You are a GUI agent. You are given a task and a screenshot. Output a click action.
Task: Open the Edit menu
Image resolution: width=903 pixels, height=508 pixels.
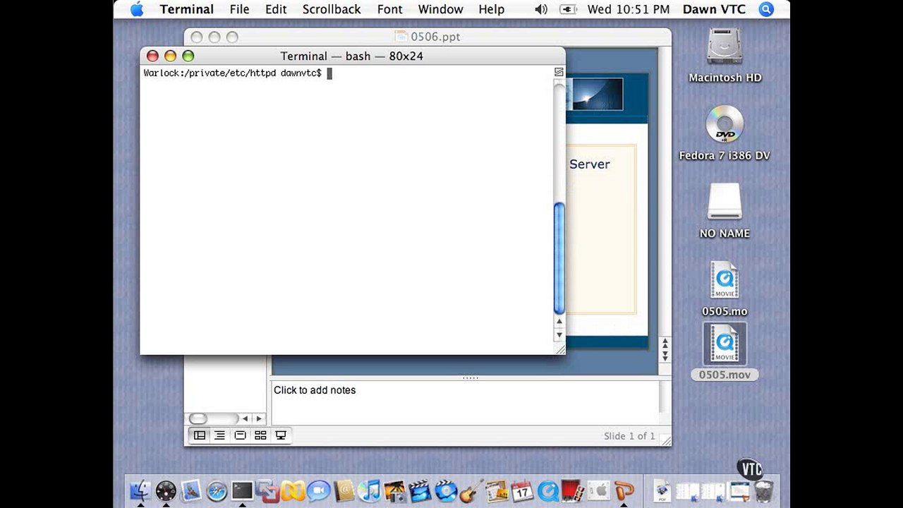click(276, 9)
